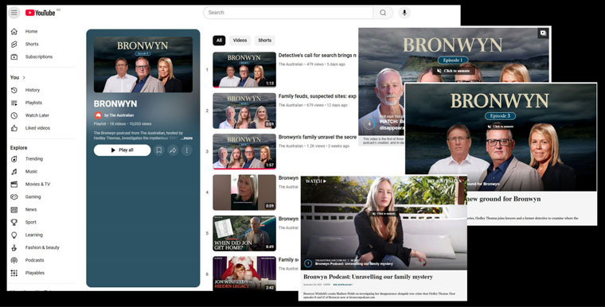This screenshot has height=307, width=605.
Task: Click the Play all button
Action: [x=122, y=150]
